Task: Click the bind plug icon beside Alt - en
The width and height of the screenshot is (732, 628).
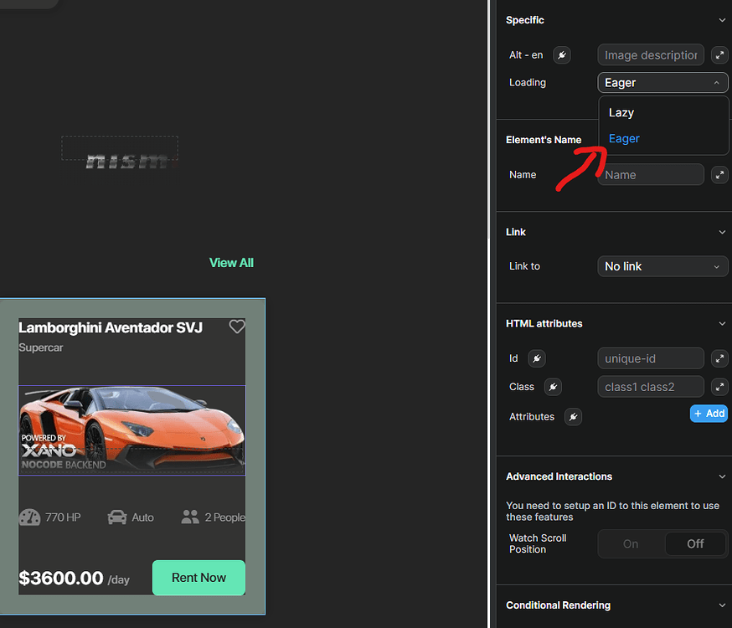Action: [x=561, y=54]
